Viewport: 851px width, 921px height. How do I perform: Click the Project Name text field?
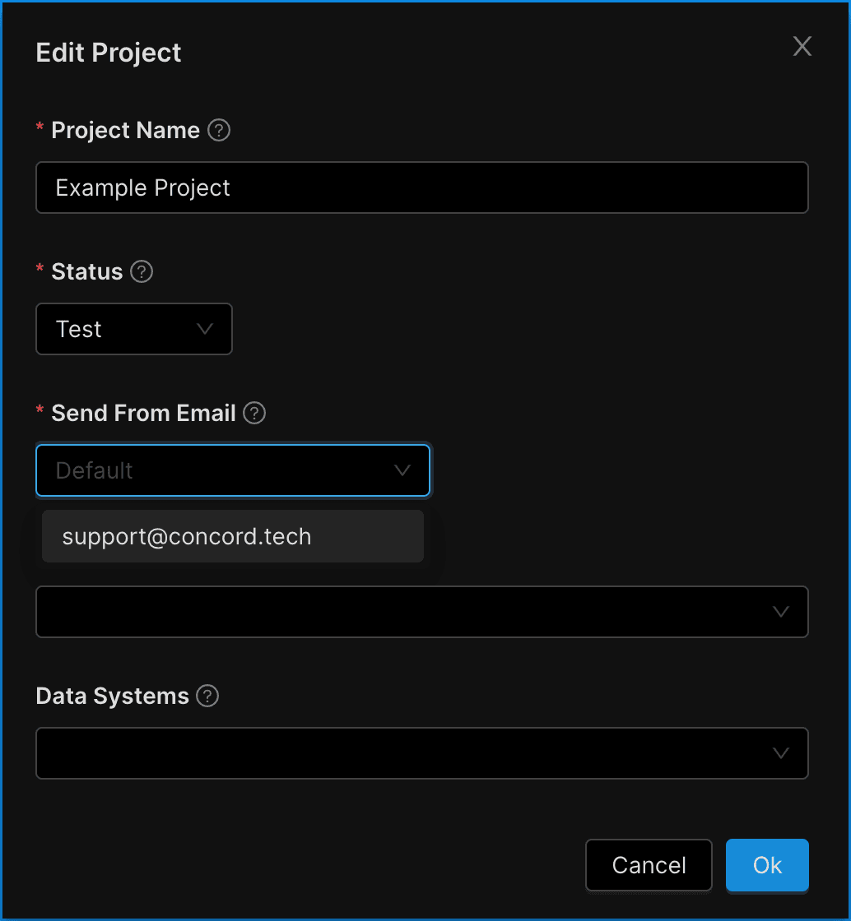pyautogui.click(x=421, y=187)
